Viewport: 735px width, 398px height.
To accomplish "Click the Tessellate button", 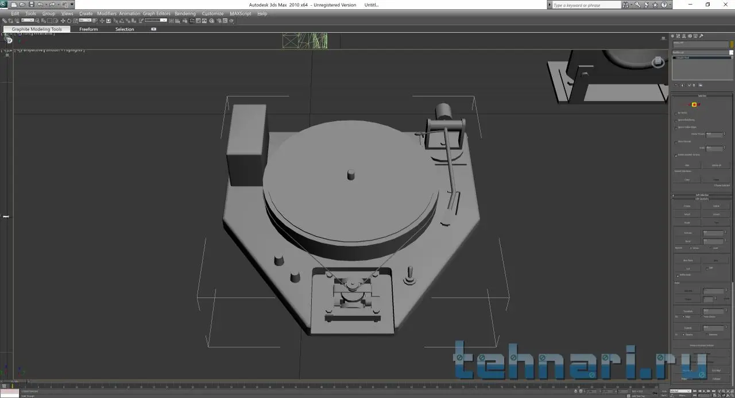I will click(687, 311).
